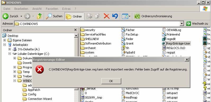The image size is (211, 102).
Task: Open the forward history dropdown arrow
Action: [33, 16]
